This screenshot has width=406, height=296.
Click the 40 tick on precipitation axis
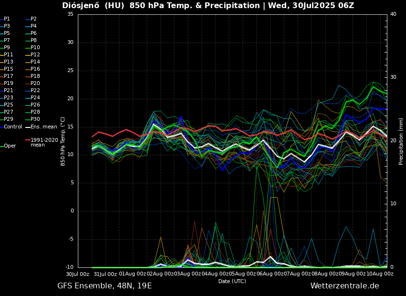[x=393, y=14]
